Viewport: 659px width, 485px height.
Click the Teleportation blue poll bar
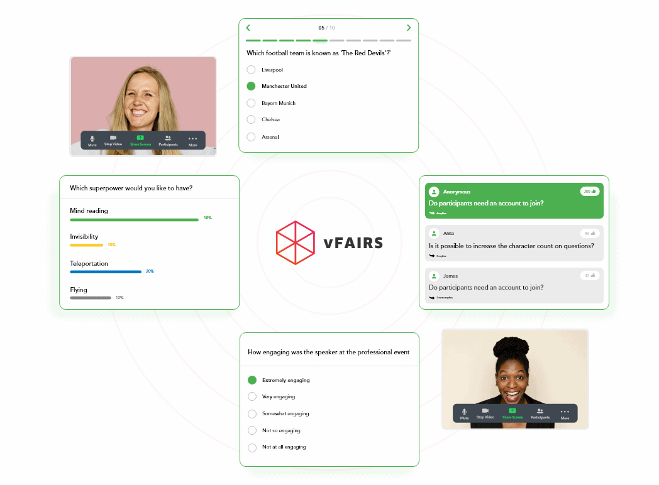106,272
